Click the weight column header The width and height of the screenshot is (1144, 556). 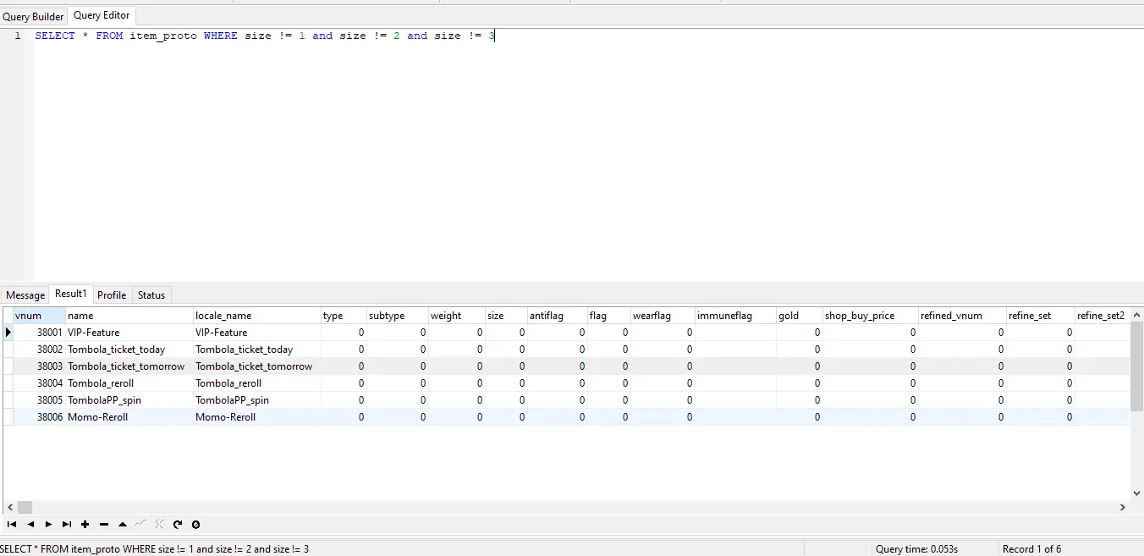click(456, 316)
